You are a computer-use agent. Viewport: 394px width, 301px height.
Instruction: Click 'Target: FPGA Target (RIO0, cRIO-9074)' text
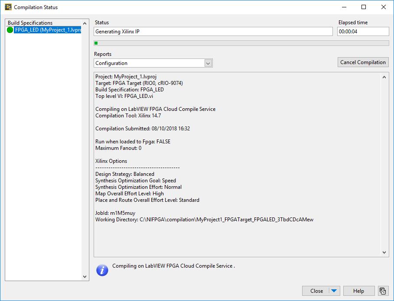139,83
